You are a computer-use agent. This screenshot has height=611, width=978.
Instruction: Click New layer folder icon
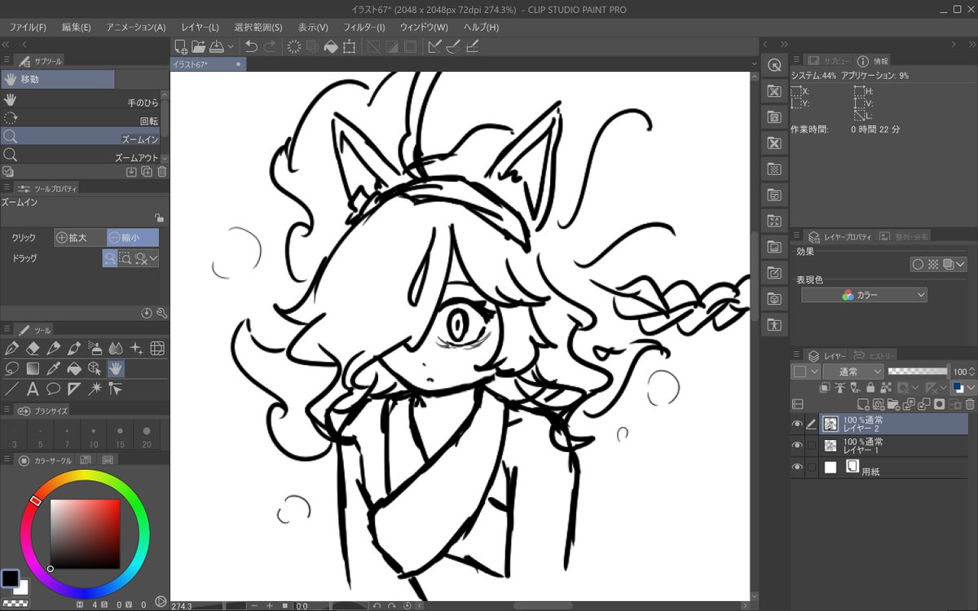[895, 404]
